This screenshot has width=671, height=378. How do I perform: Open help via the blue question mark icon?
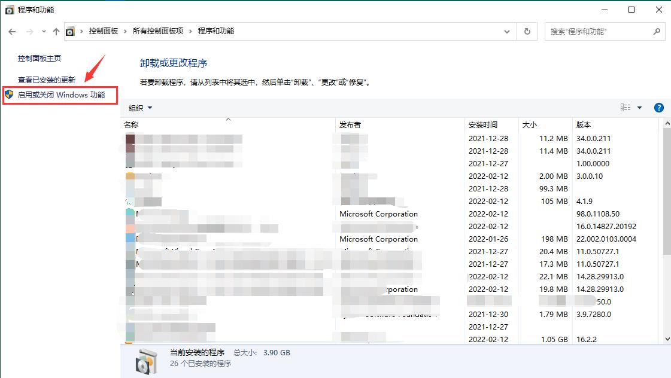click(x=658, y=107)
